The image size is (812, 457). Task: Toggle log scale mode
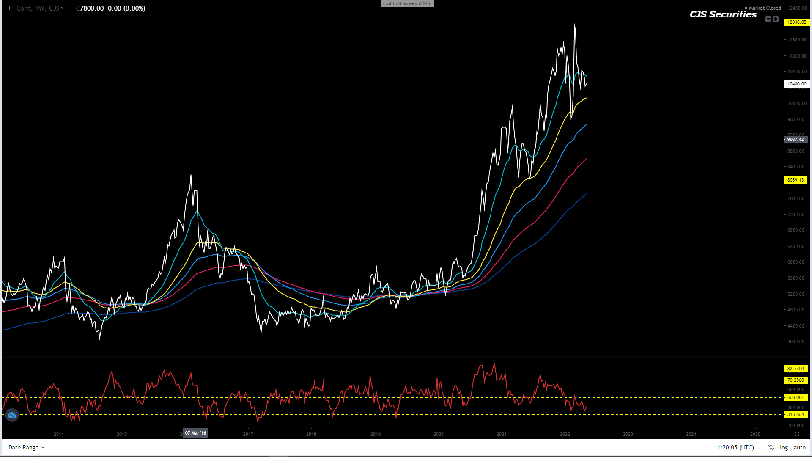point(784,447)
